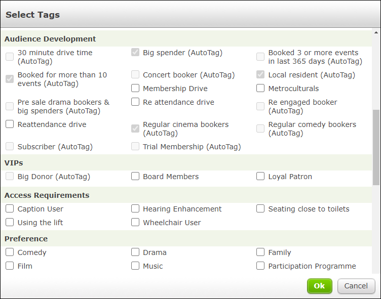Click the Participation Programme label

coord(312,266)
